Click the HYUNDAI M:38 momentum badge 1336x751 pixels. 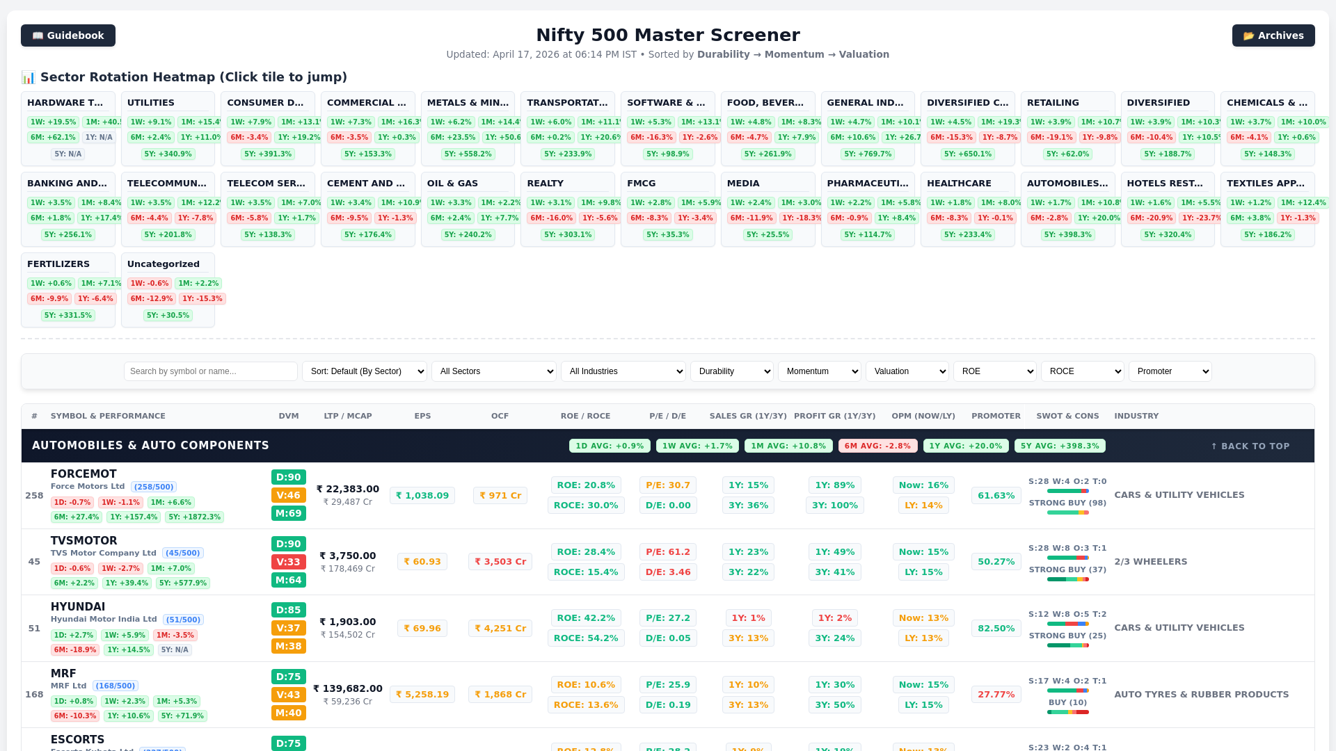click(289, 647)
